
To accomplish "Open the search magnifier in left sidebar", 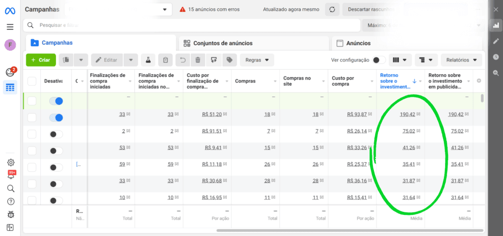I will 10,188.
